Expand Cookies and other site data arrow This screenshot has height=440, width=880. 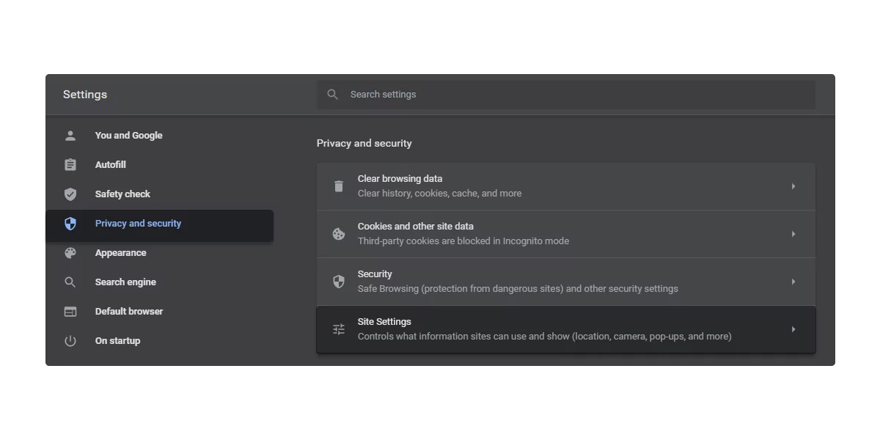tap(793, 234)
